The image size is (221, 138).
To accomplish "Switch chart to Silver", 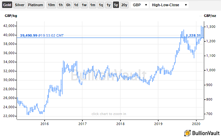I will [x=20, y=5].
